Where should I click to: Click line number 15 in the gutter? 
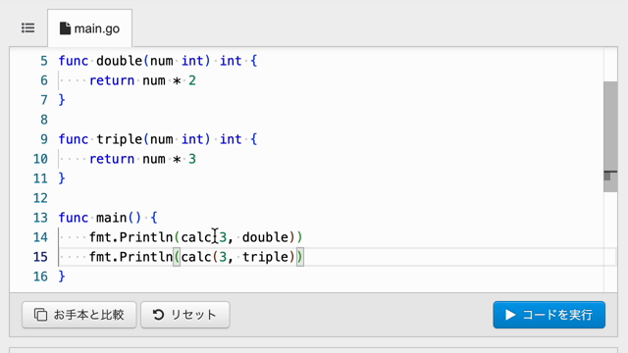40,257
